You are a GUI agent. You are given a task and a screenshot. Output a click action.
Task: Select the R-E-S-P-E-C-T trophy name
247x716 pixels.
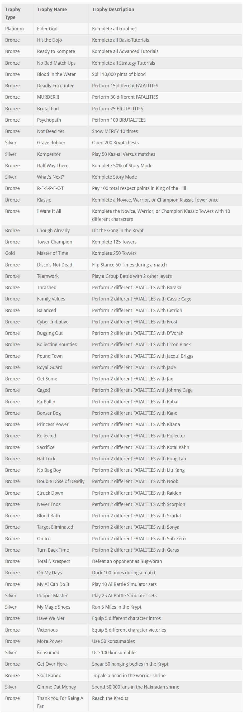(50, 188)
